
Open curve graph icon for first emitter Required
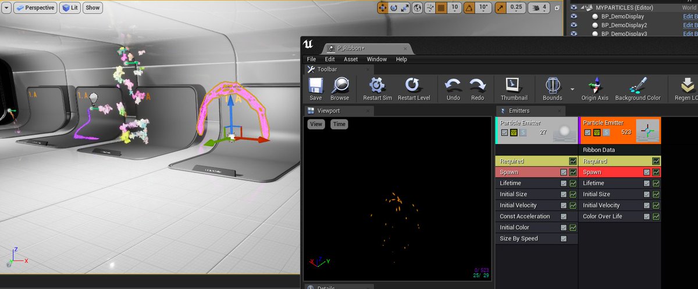[573, 161]
